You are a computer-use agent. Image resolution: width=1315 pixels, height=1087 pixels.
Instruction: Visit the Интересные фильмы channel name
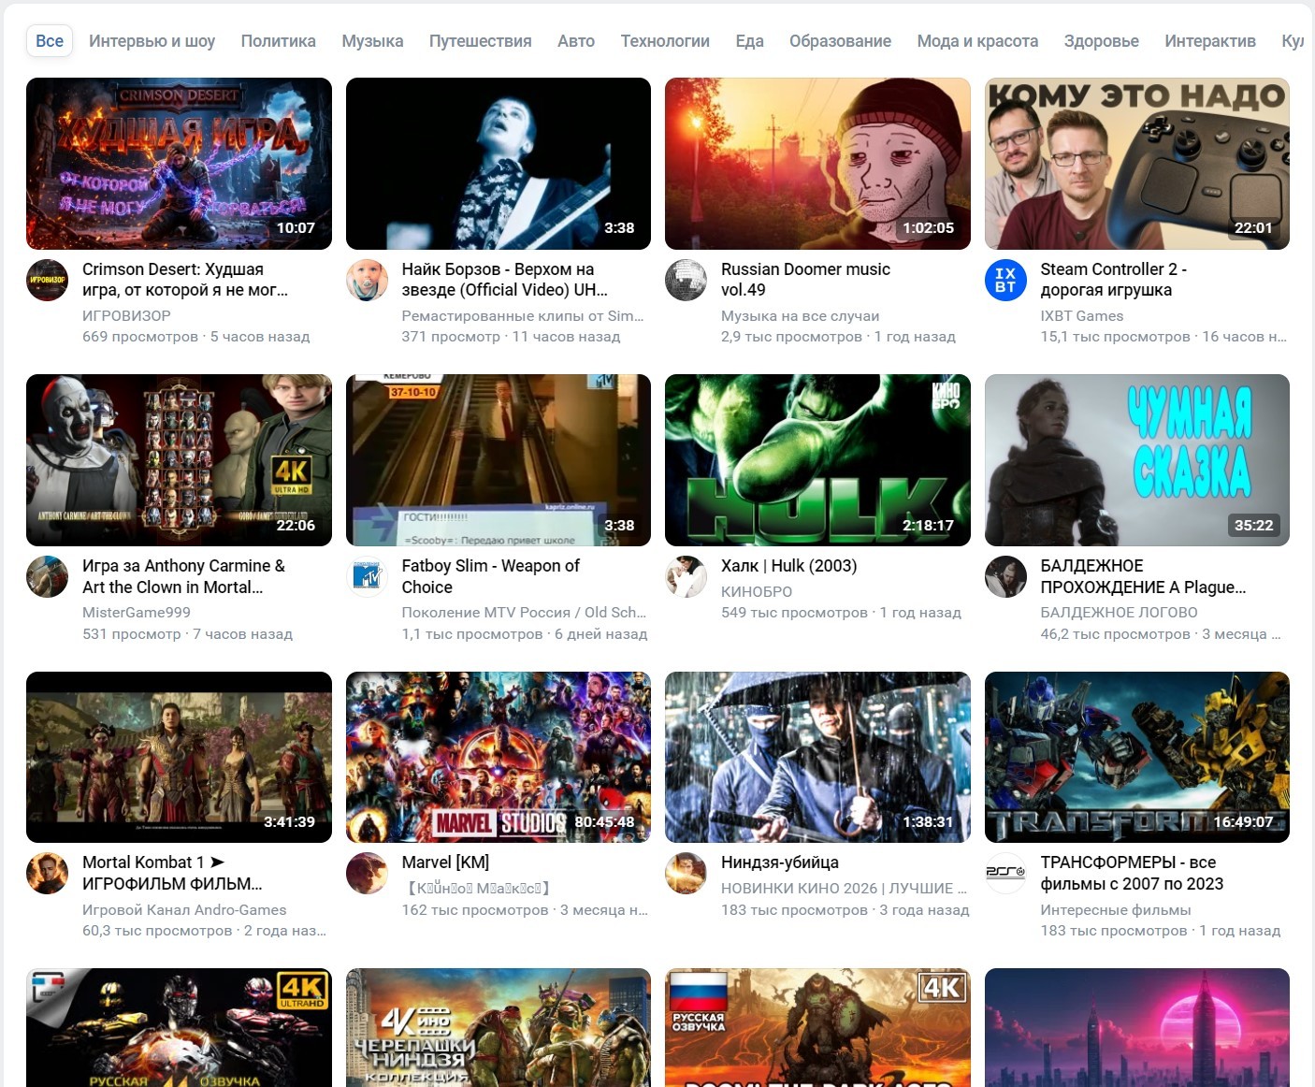1115,910
